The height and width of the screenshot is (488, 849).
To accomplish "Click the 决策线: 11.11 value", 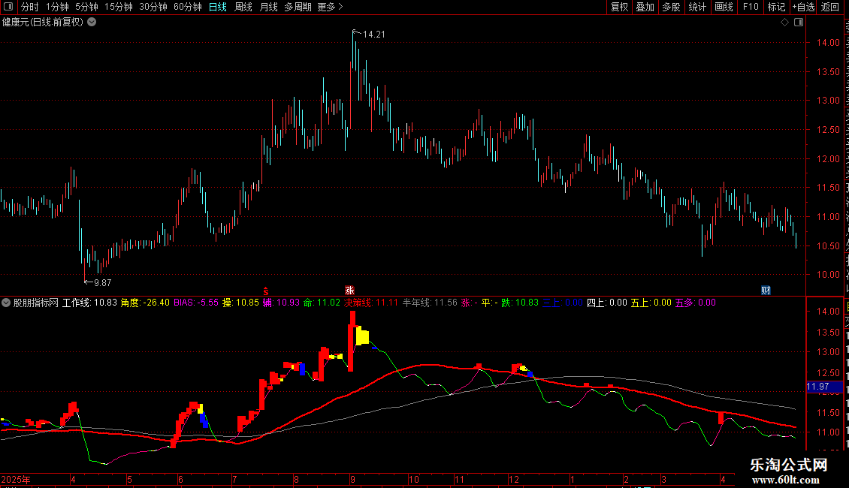I will [x=371, y=303].
